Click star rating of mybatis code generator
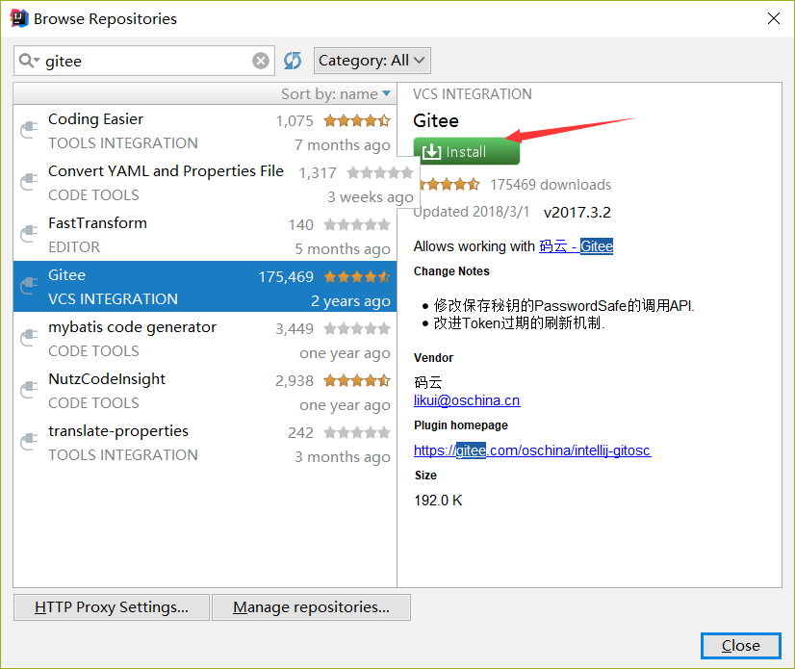The width and height of the screenshot is (795, 669). 357,328
